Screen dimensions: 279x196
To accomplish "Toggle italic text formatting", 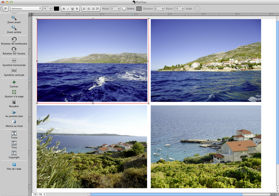I will pos(68,9).
